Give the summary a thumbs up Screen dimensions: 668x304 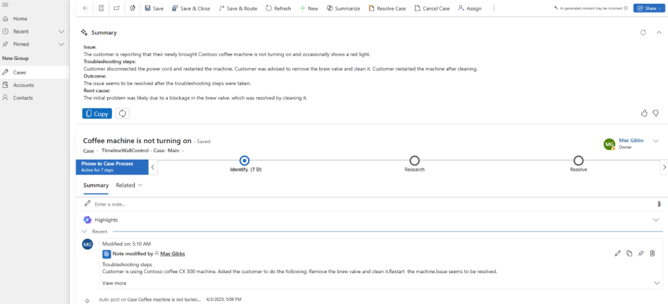(644, 113)
